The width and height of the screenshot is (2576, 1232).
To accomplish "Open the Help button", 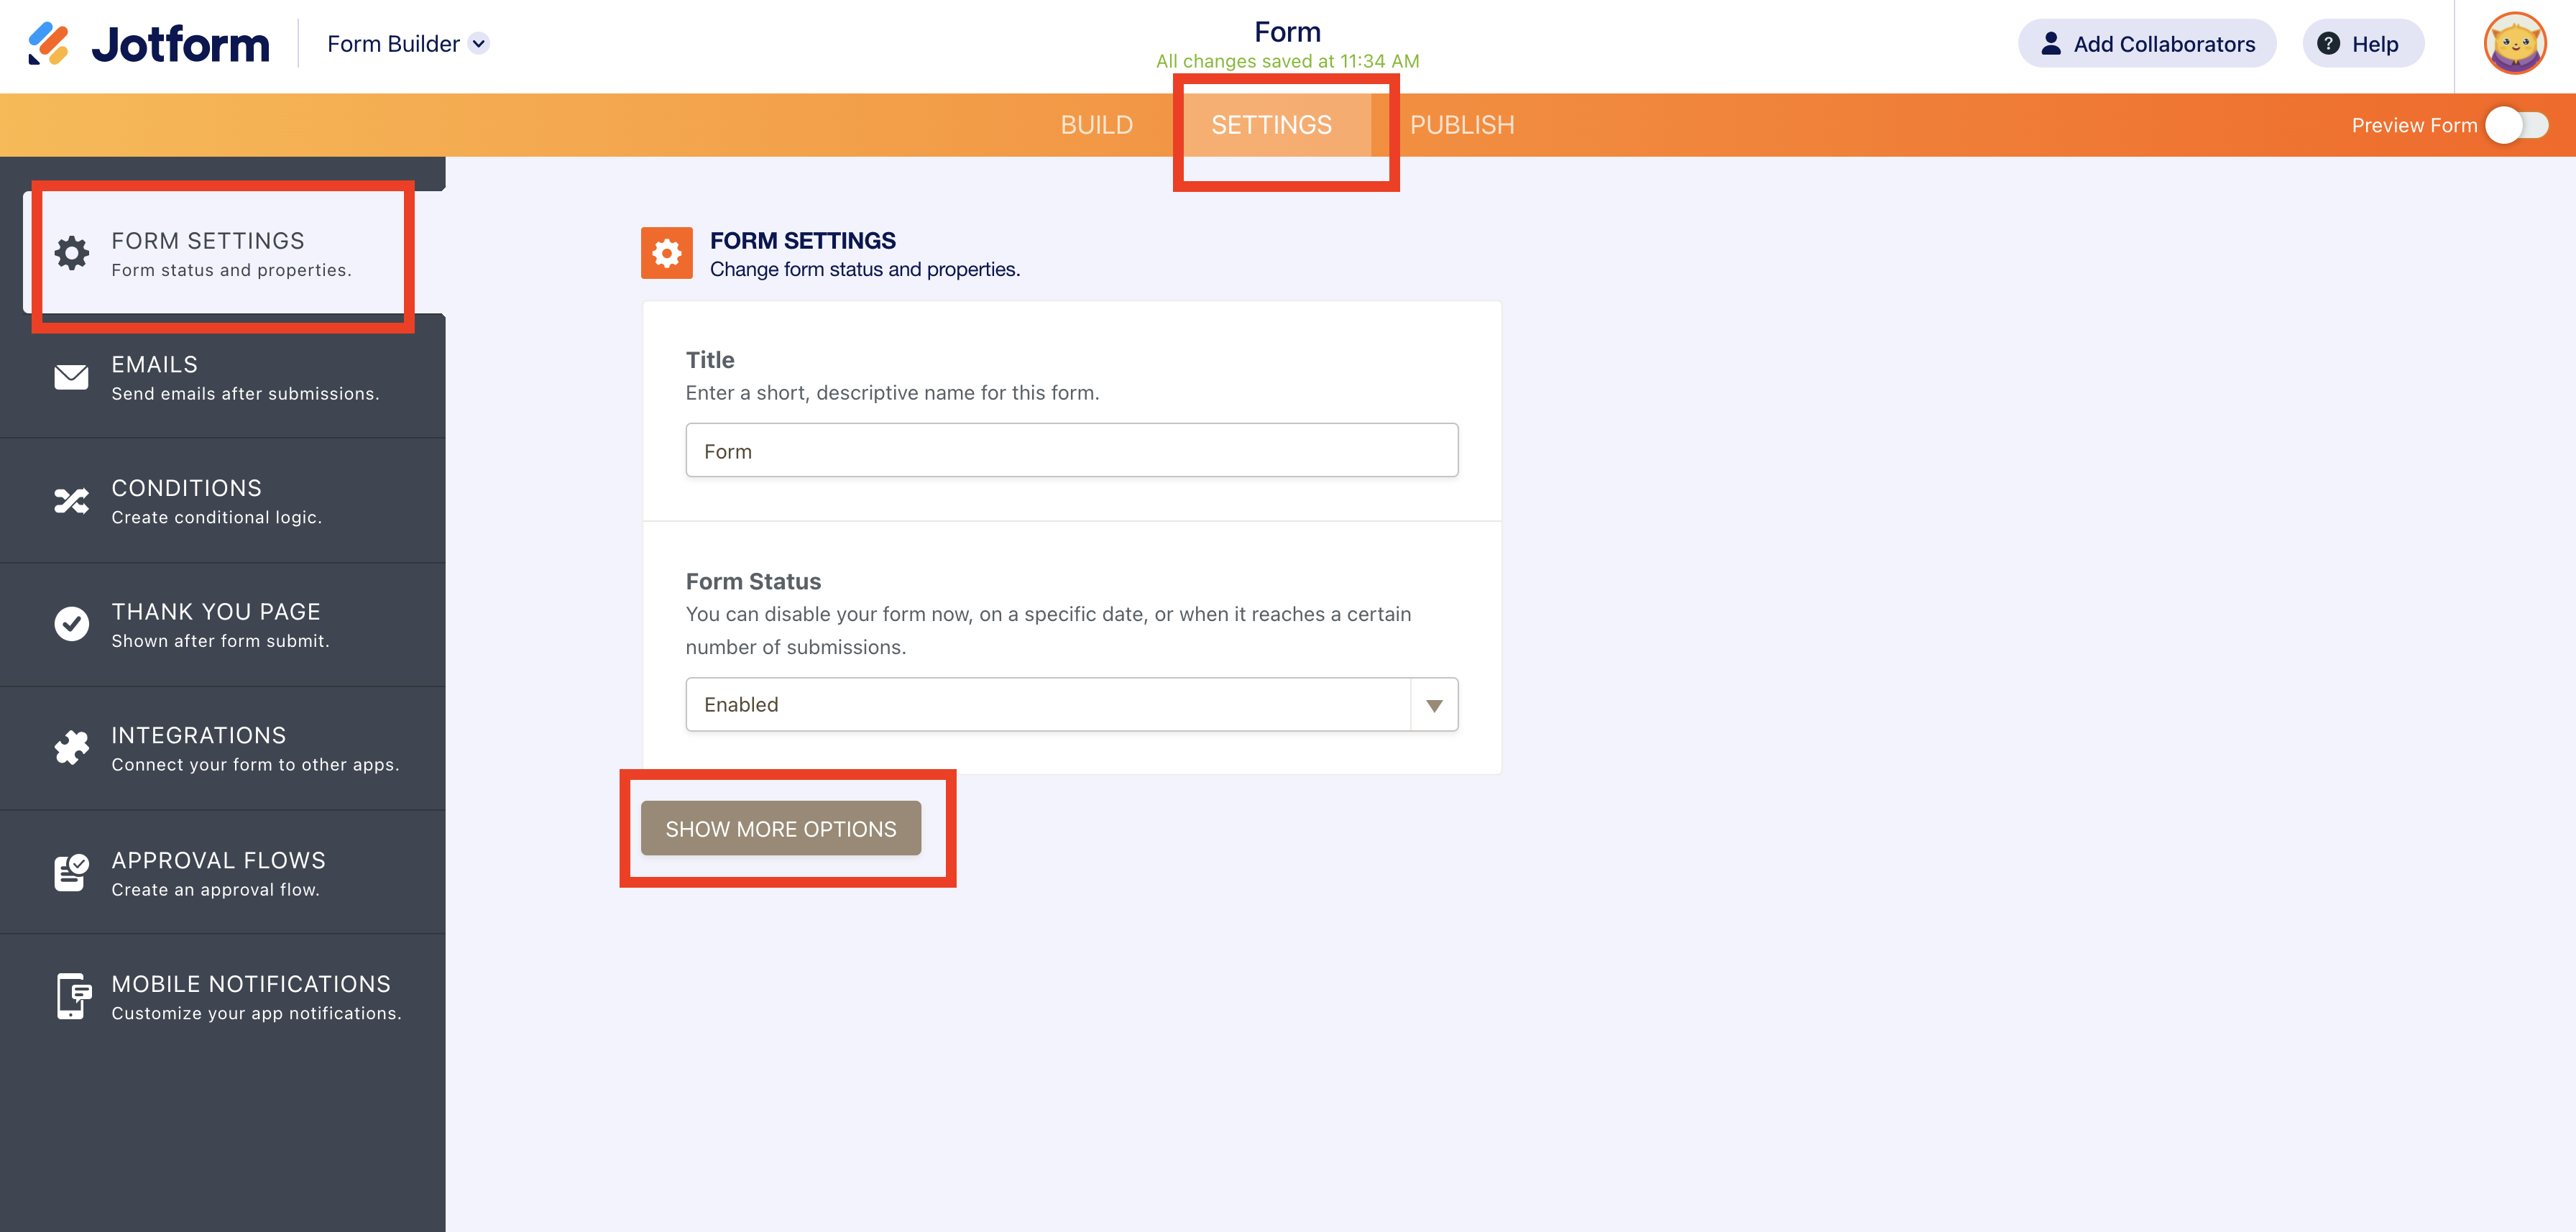I will [2362, 43].
